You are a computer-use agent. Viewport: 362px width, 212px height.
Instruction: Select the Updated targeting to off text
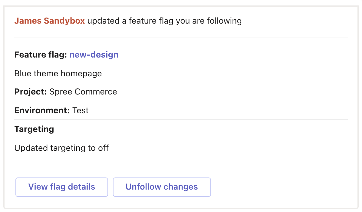[61, 148]
